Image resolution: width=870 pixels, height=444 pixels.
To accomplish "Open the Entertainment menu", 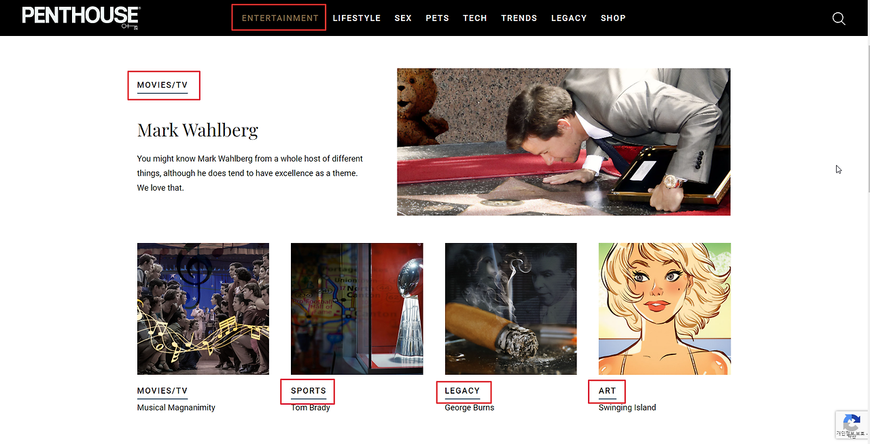I will 280,18.
